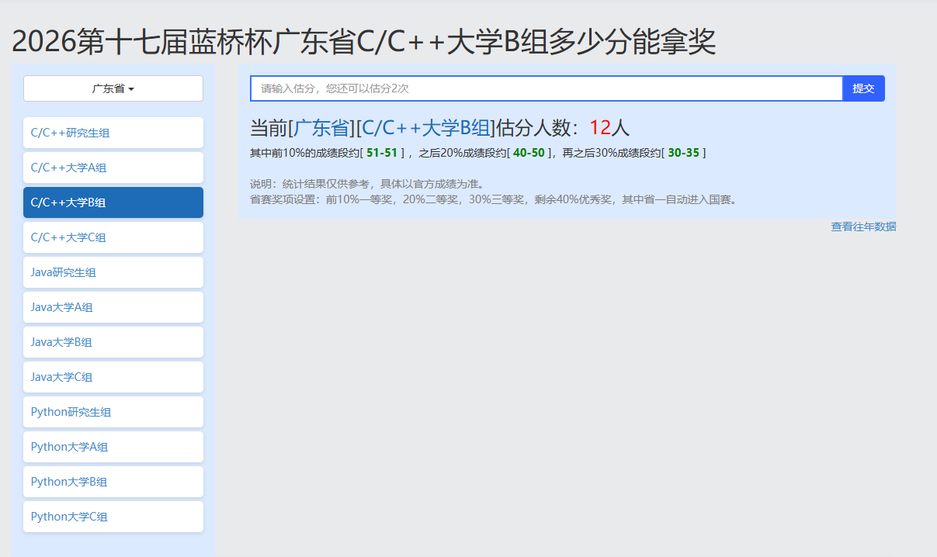The height and width of the screenshot is (557, 937).
Task: Choose the Java大学B组 group
Action: click(x=113, y=342)
